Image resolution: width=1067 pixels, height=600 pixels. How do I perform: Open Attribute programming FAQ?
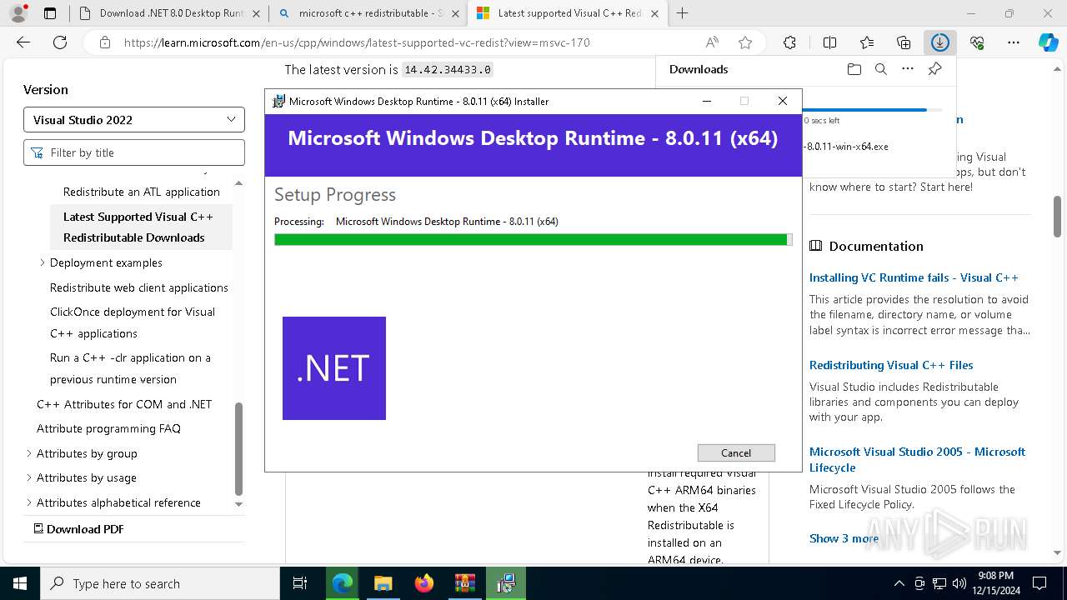(108, 428)
